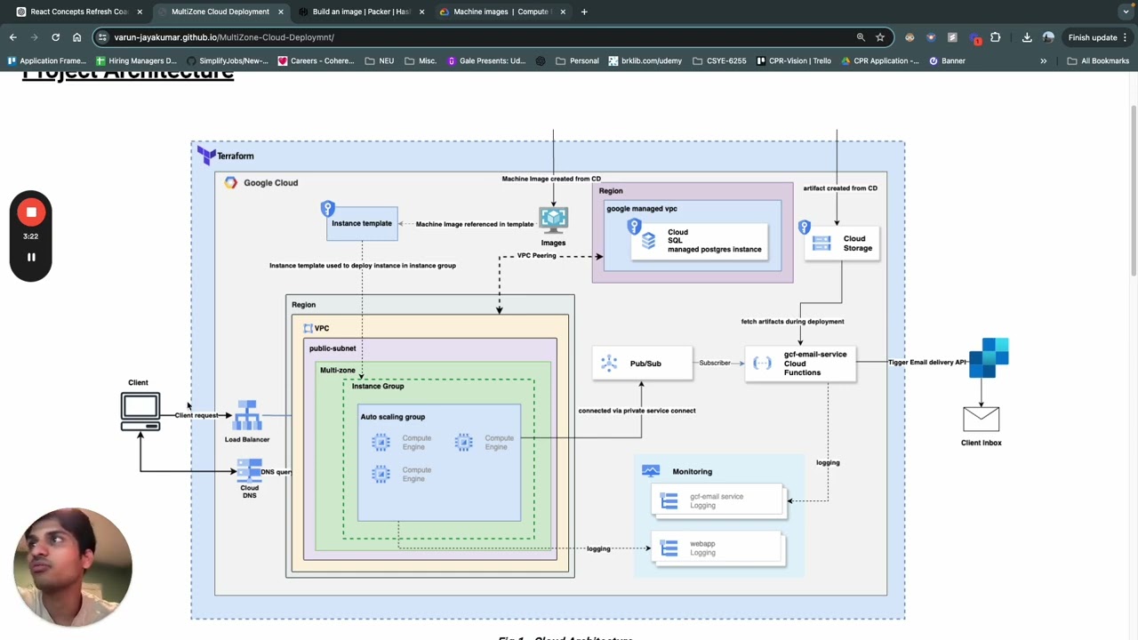Stop the screen recording with red button

[31, 212]
